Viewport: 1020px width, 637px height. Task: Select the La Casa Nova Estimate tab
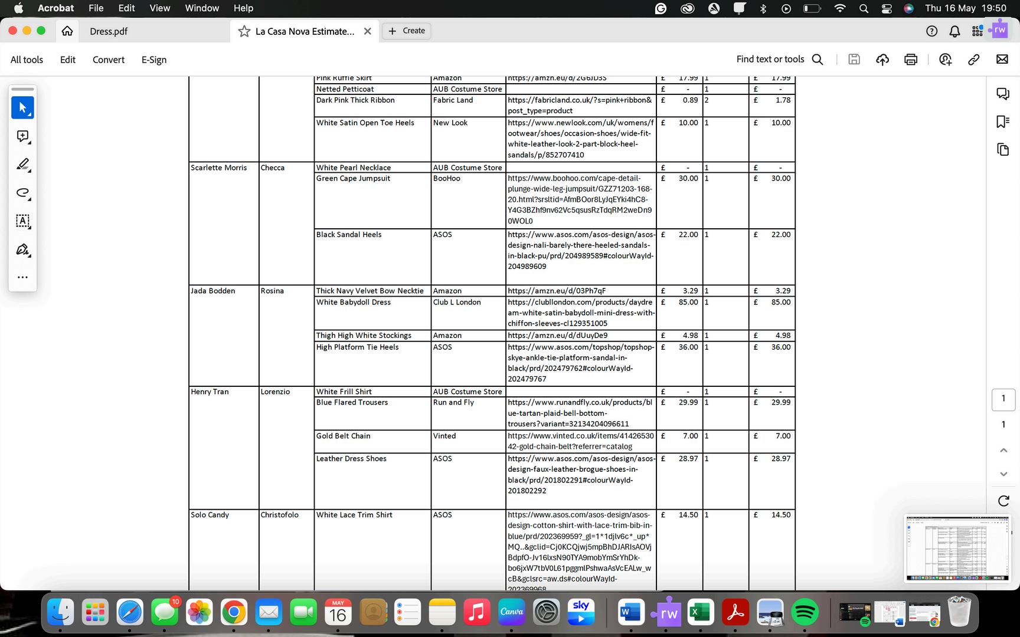click(x=305, y=31)
